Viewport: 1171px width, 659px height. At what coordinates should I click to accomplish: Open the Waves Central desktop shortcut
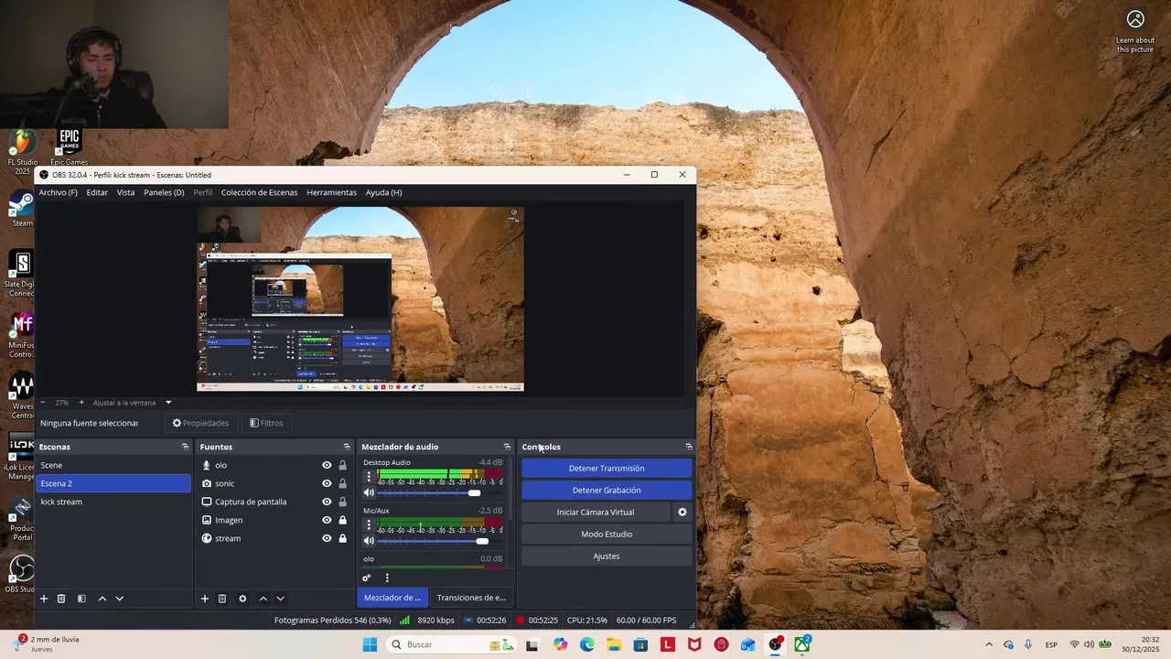coord(22,396)
